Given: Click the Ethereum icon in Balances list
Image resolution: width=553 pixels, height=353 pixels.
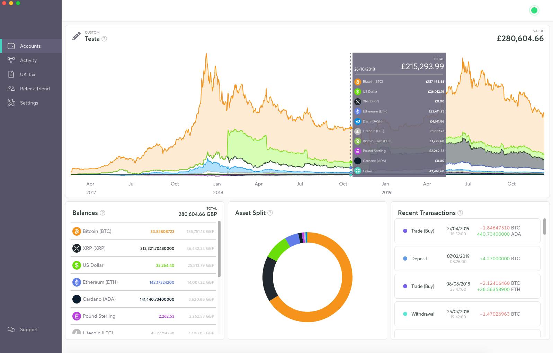Looking at the screenshot, I should (x=77, y=282).
